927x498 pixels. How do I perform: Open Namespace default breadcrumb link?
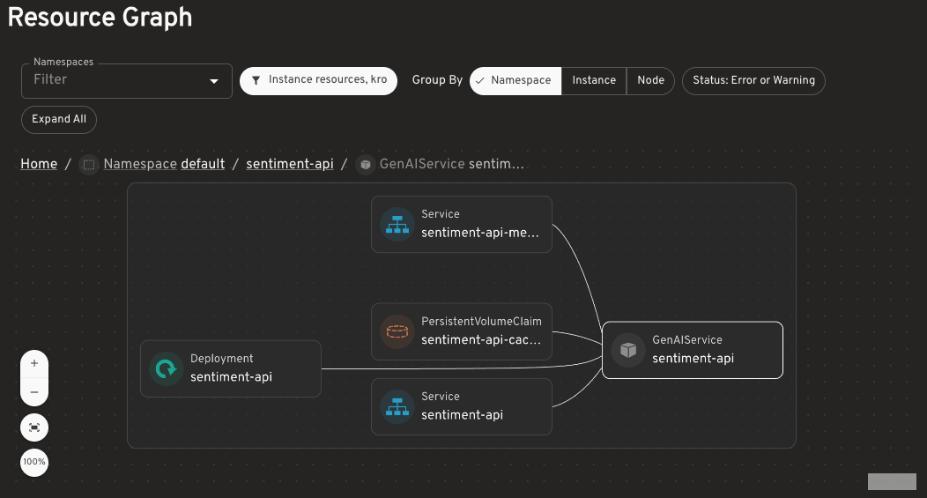click(164, 164)
